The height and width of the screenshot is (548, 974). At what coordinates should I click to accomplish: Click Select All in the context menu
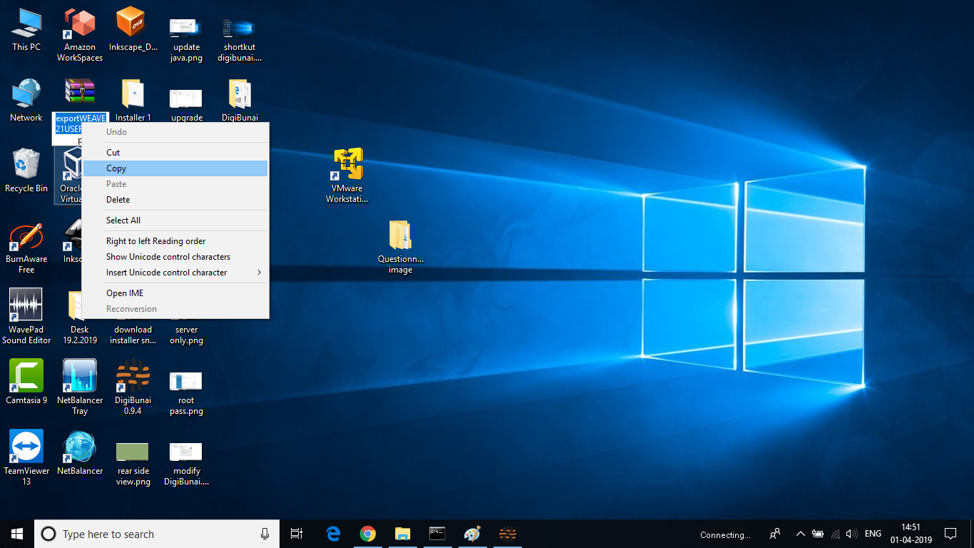click(x=123, y=220)
